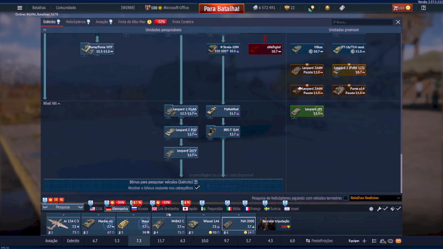This screenshot has height=249, width=443.
Task: Select the Strela-10M vehicle
Action: pyautogui.click(x=223, y=49)
